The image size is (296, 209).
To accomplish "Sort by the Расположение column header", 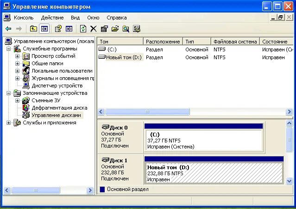I will (163, 42).
